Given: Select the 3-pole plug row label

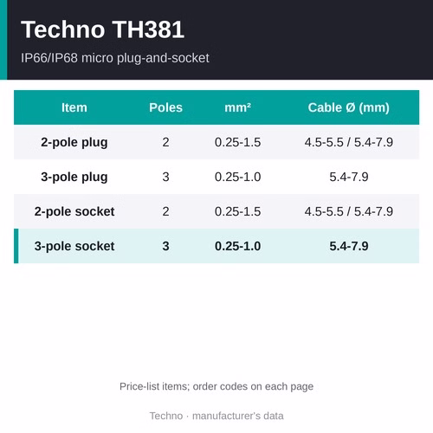Looking at the screenshot, I should [74, 177].
